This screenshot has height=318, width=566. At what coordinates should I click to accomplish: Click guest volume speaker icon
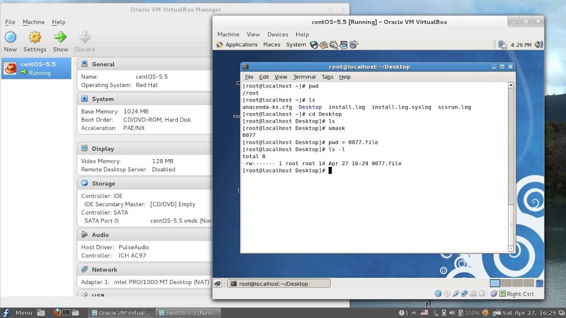click(538, 45)
